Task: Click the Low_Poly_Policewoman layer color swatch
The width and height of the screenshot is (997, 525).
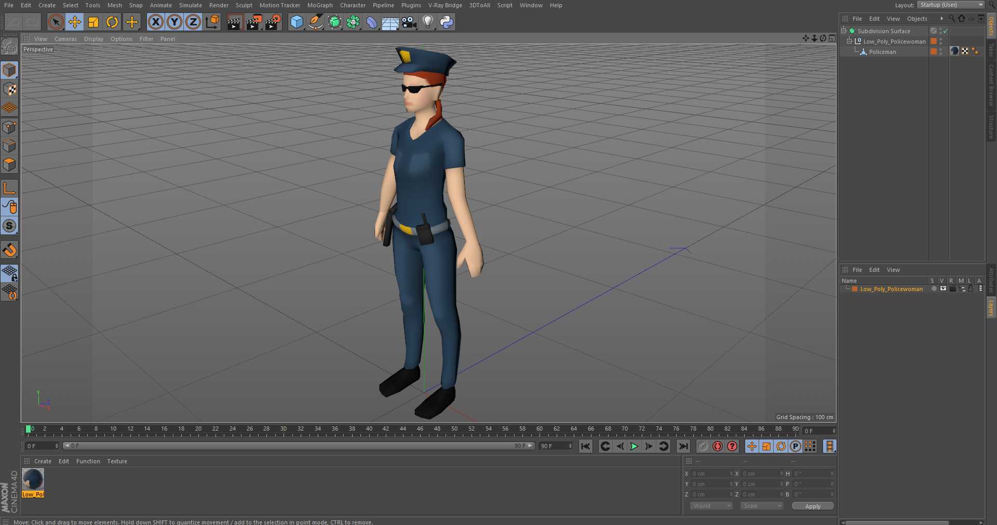Action: 855,289
